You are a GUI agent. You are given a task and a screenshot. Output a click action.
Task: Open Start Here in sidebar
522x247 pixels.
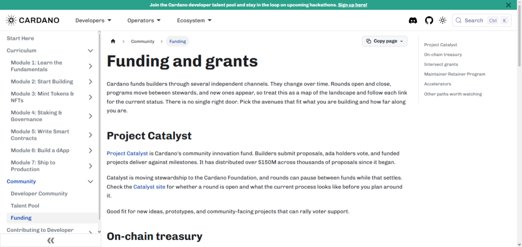coord(20,38)
